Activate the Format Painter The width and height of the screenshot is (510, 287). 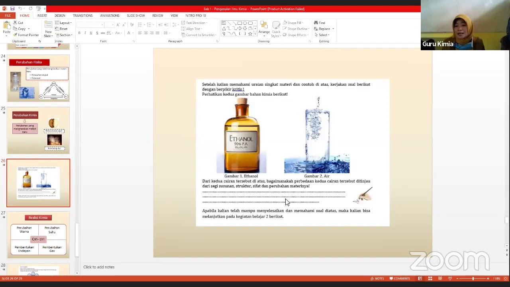pos(26,35)
